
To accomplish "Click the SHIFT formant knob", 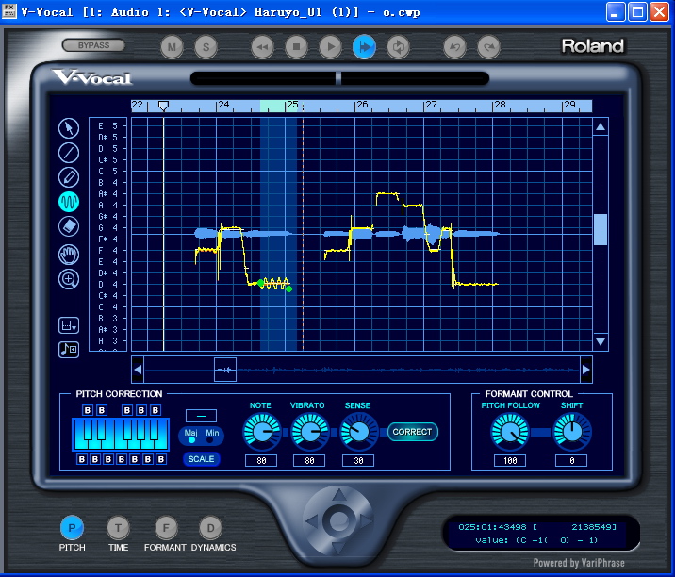I will [x=572, y=432].
